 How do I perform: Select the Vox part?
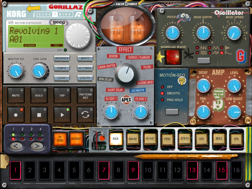click(202, 139)
